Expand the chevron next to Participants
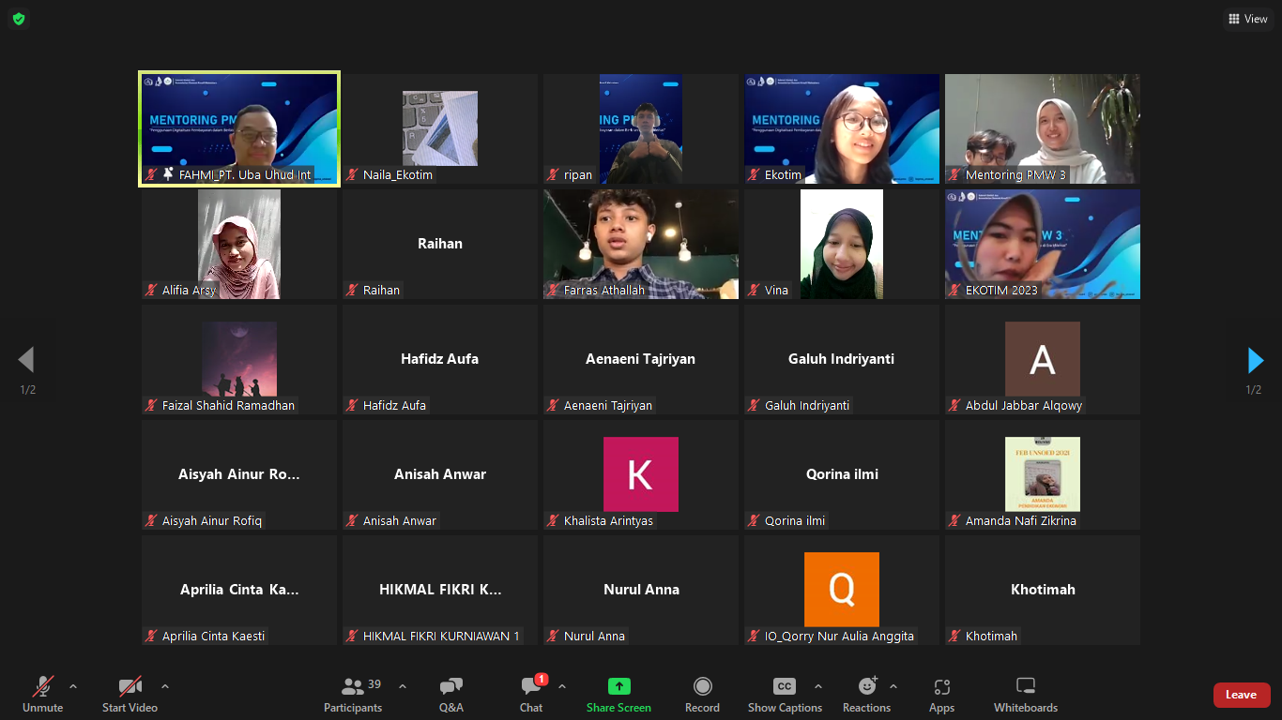1282x720 pixels. coord(403,686)
